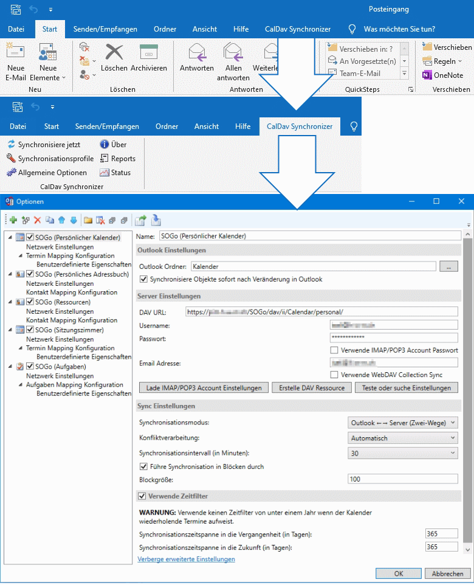Image resolution: width=474 pixels, height=585 pixels.
Task: Click the Abbrechen button
Action: tap(447, 573)
